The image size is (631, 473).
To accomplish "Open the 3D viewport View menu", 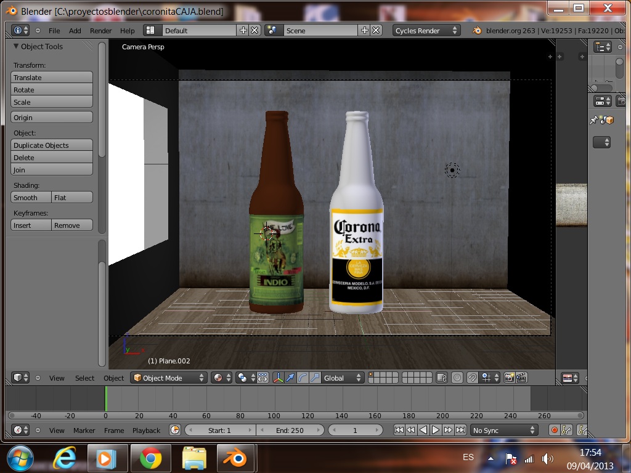I will (57, 378).
